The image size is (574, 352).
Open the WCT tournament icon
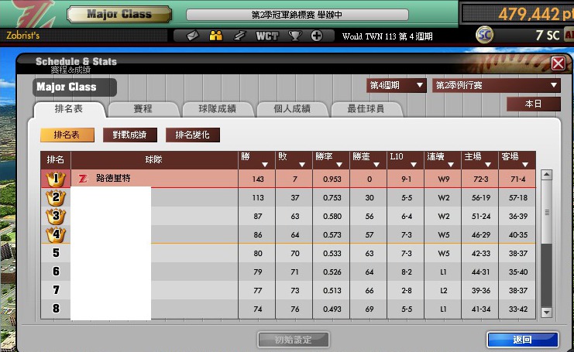click(267, 36)
